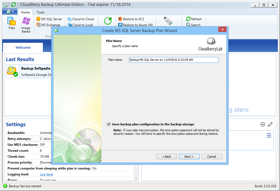Click the Chunk size 10 MB value
Screen dimensions: 280x191
pyautogui.click(x=45, y=157)
